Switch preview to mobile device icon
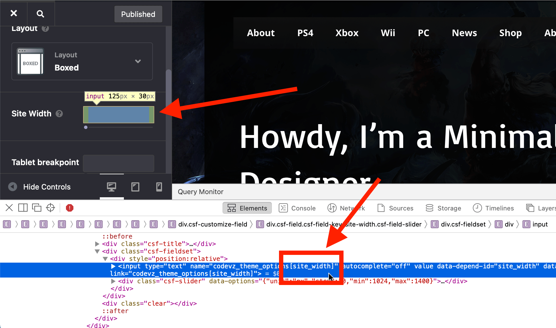This screenshot has width=556, height=328. point(159,187)
